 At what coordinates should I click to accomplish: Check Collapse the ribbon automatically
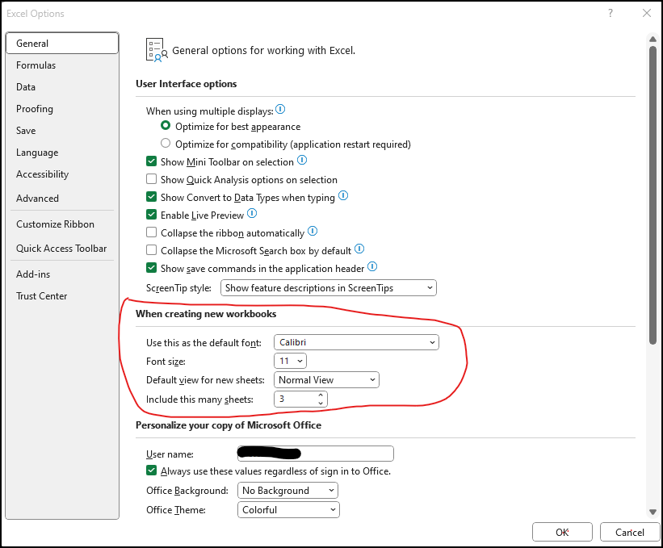coord(151,232)
